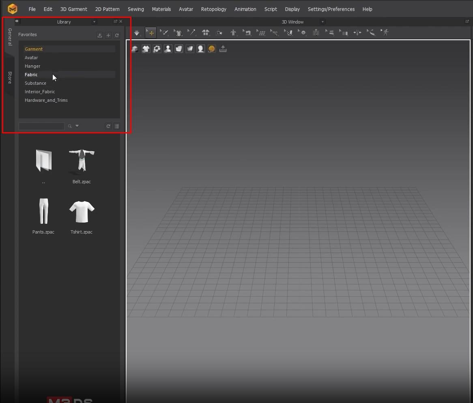
Task: Toggle sewing/button display circles icon
Action: [x=157, y=49]
